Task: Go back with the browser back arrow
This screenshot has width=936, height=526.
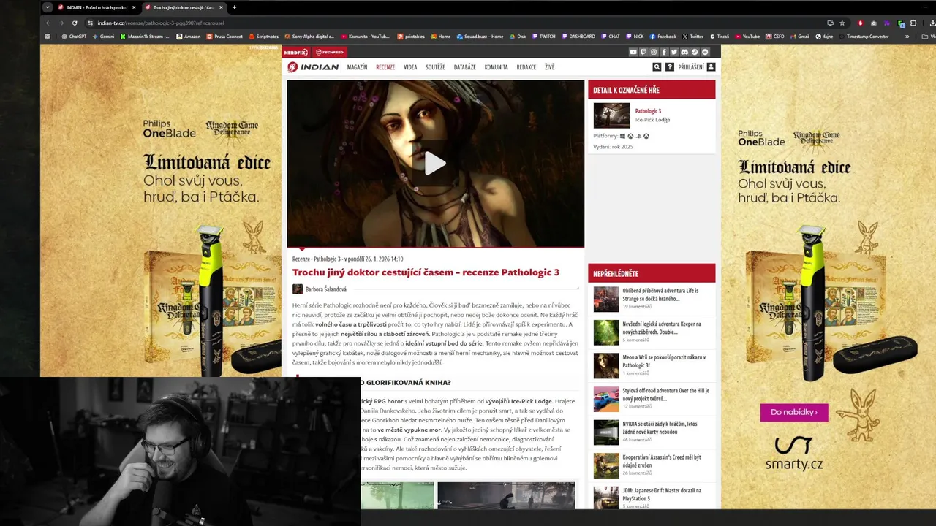Action: (x=48, y=23)
